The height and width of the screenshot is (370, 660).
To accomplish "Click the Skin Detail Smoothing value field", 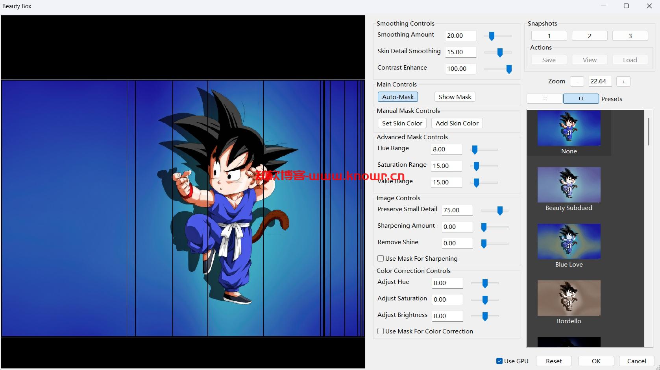I will (x=460, y=52).
